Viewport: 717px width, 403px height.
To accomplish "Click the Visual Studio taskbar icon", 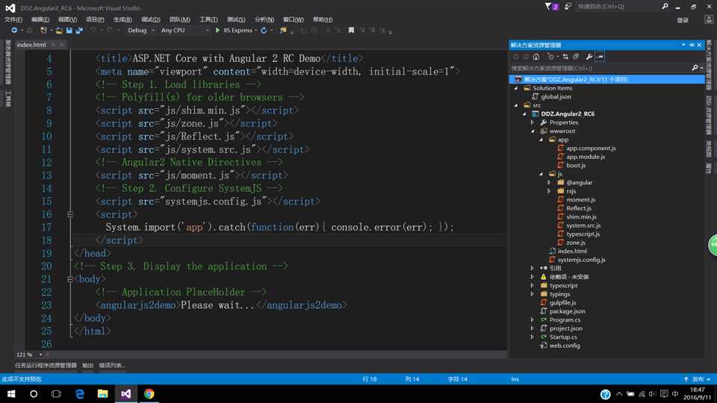I will tap(125, 394).
